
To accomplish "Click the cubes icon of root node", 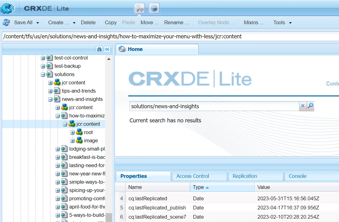I will click(79, 132).
